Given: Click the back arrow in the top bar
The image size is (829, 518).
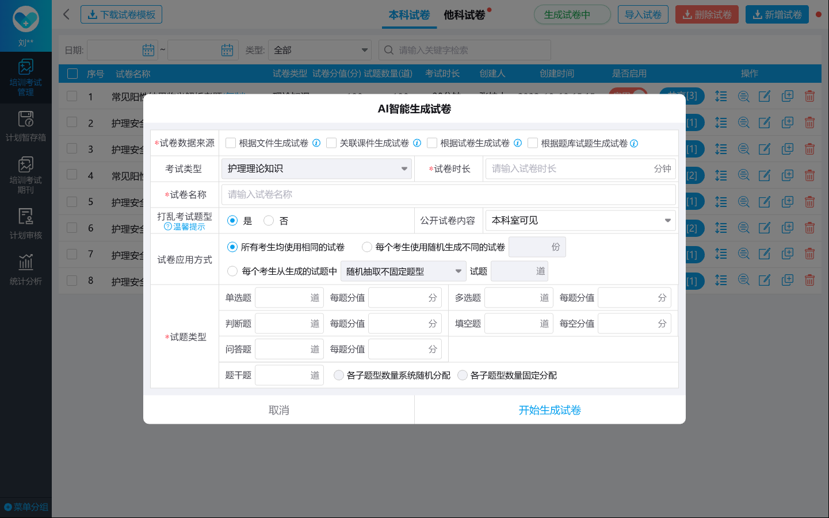Looking at the screenshot, I should 66,14.
